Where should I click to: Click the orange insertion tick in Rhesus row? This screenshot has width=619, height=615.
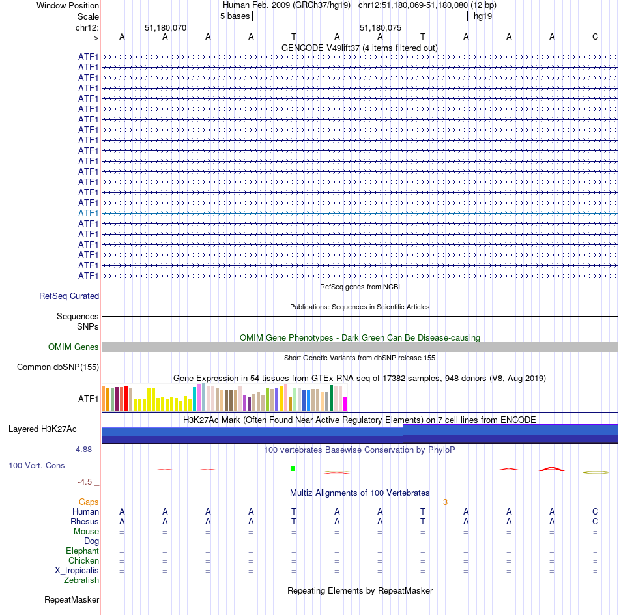click(x=446, y=521)
